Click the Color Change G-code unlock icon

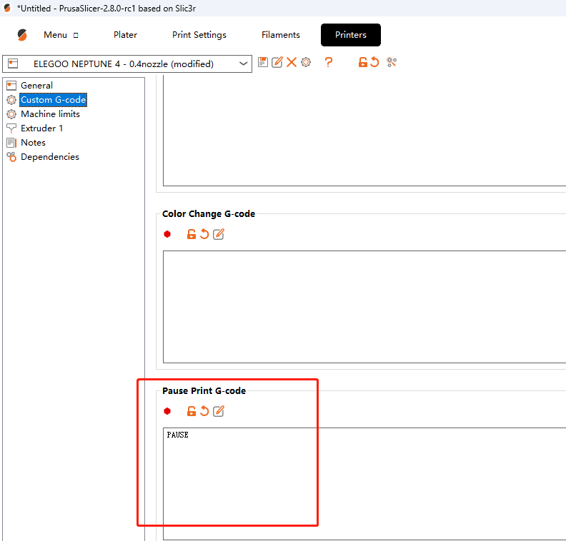click(191, 234)
